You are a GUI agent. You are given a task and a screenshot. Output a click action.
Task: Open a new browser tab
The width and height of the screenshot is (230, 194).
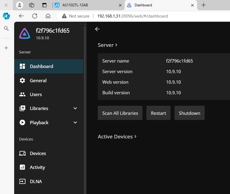point(203,5)
